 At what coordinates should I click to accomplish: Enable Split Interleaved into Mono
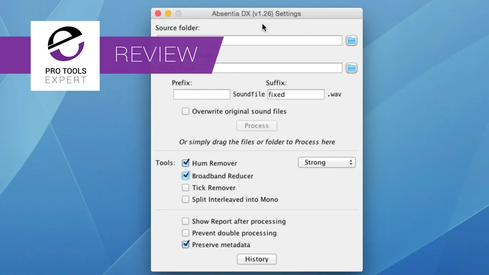coord(185,199)
